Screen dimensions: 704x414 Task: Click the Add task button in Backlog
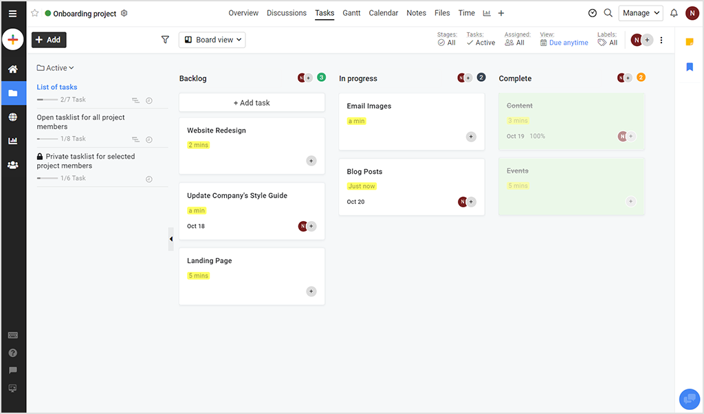coord(251,102)
